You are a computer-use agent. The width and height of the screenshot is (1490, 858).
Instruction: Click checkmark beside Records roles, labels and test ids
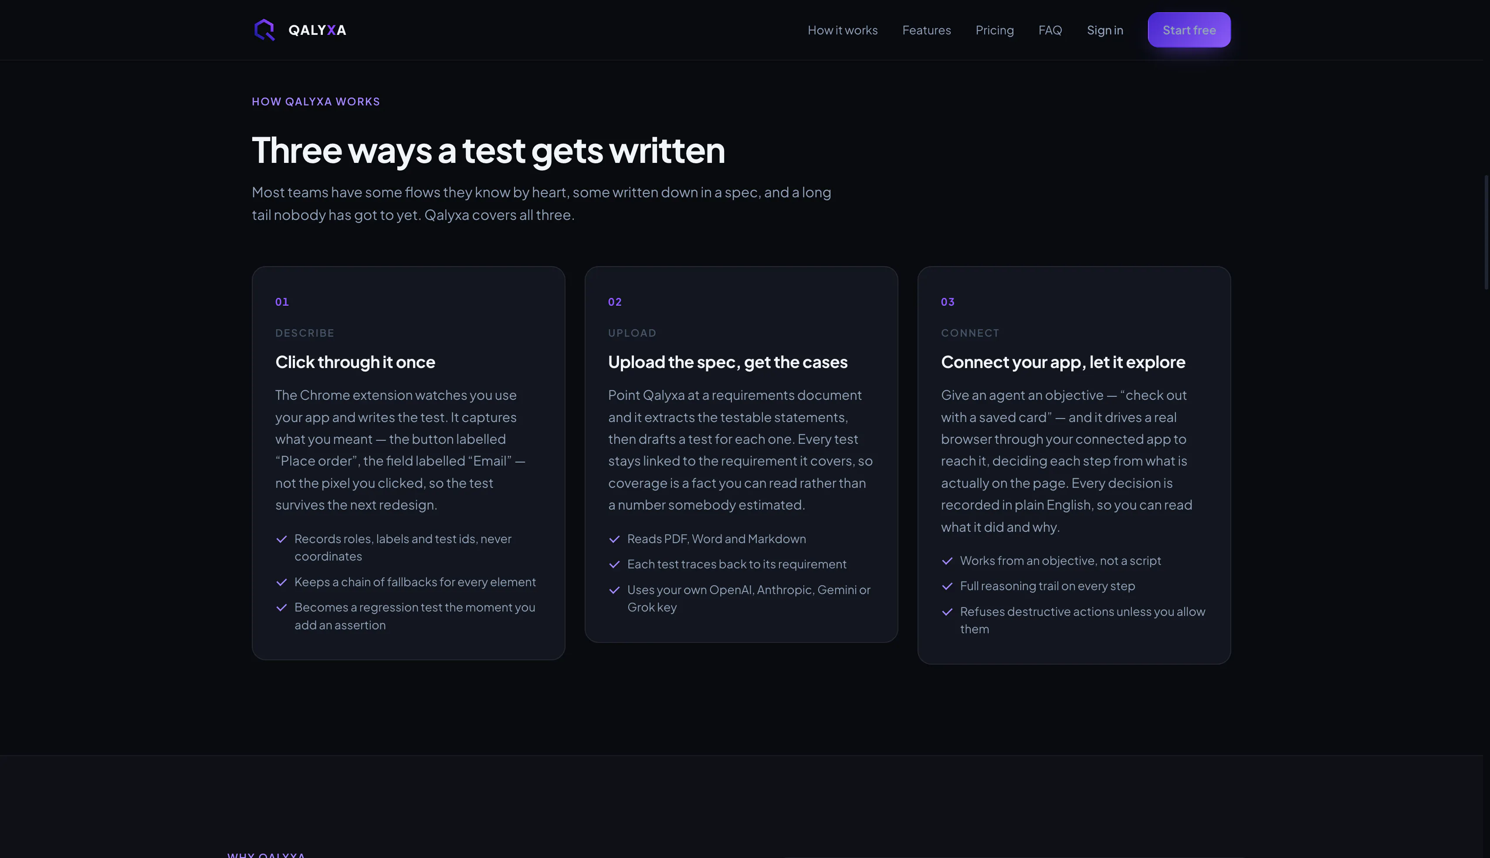[282, 539]
